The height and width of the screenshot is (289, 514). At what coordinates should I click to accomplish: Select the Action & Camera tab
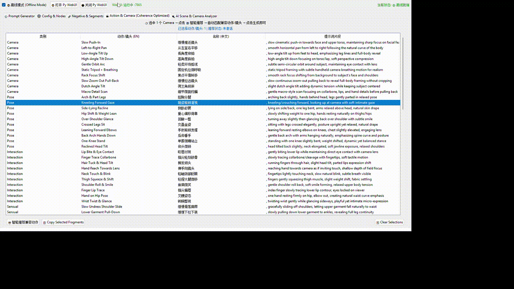(x=137, y=16)
